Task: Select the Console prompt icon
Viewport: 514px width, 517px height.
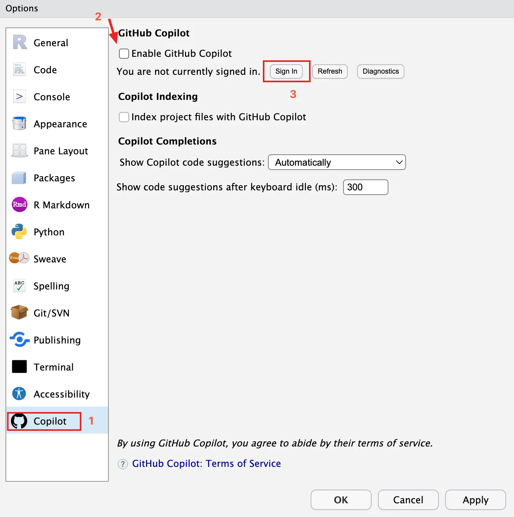Action: 20,96
